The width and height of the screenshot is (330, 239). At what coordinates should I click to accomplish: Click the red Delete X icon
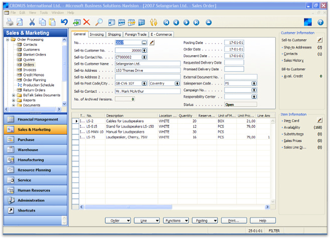point(86,22)
